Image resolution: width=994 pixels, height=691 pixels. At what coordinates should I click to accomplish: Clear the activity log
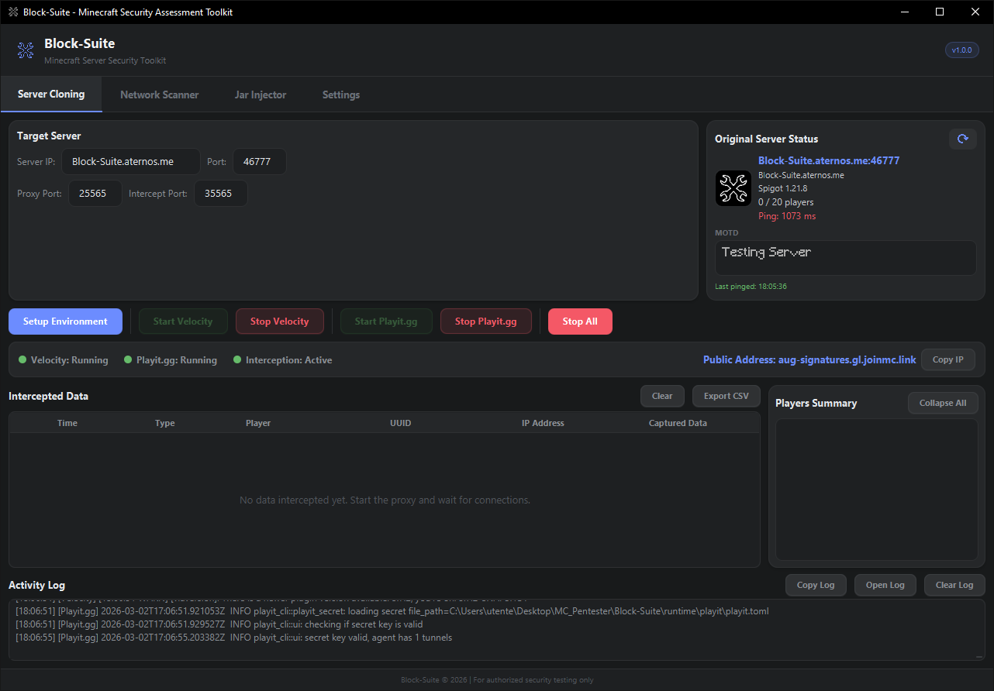click(x=954, y=585)
